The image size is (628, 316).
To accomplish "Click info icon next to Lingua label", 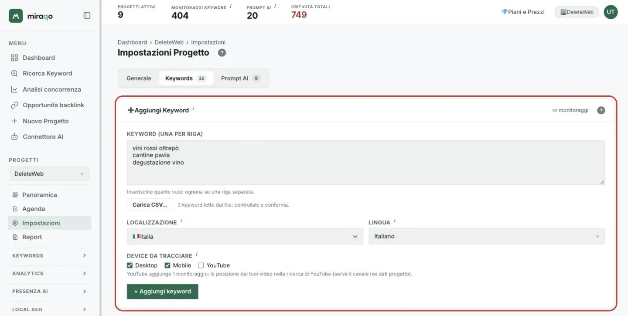I will [395, 221].
